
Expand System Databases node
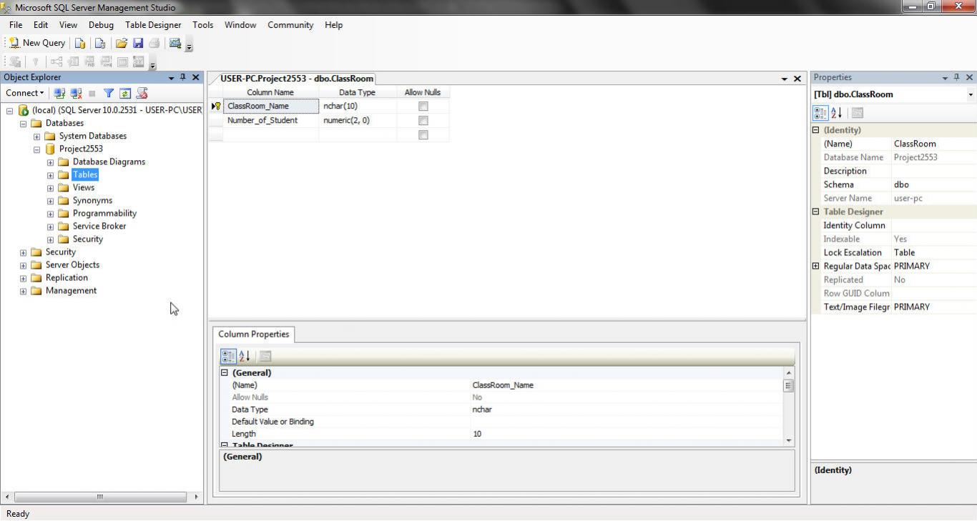(x=36, y=136)
